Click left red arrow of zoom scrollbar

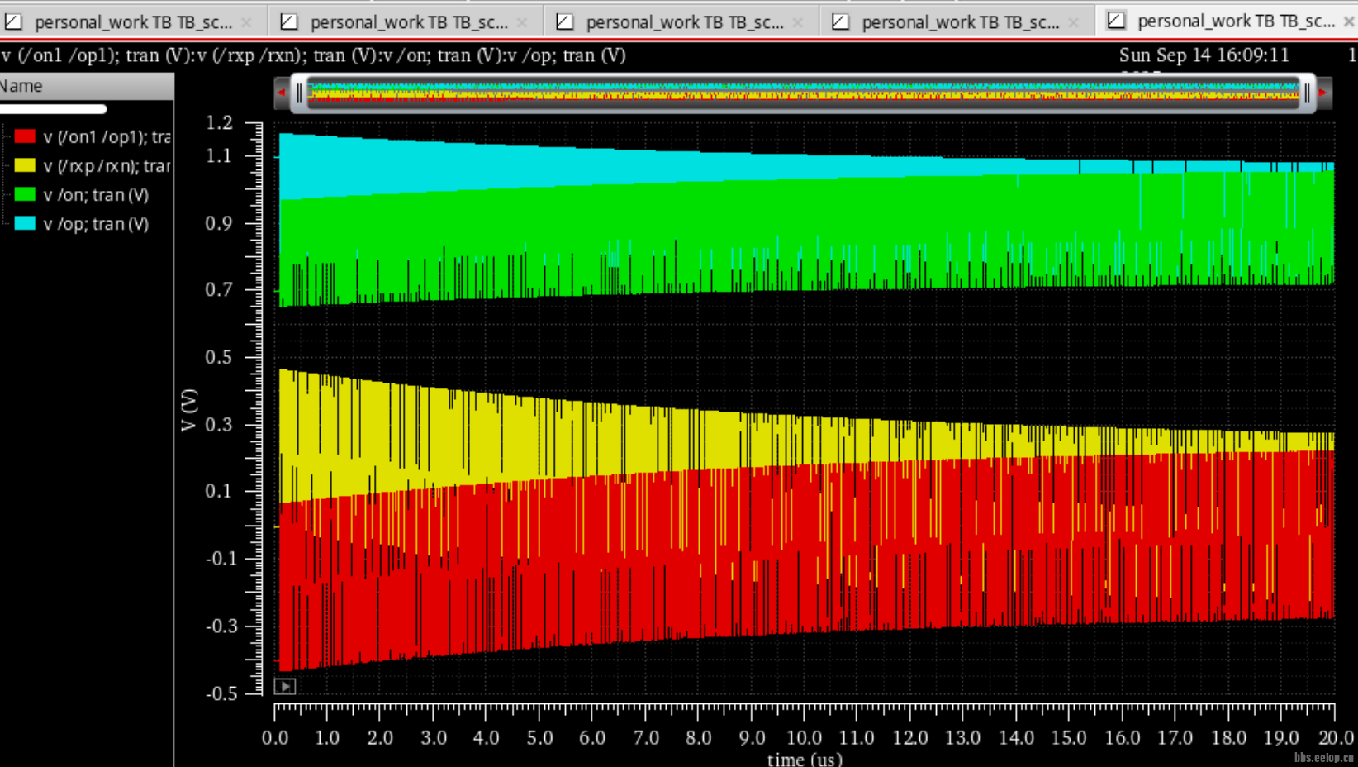coord(282,93)
